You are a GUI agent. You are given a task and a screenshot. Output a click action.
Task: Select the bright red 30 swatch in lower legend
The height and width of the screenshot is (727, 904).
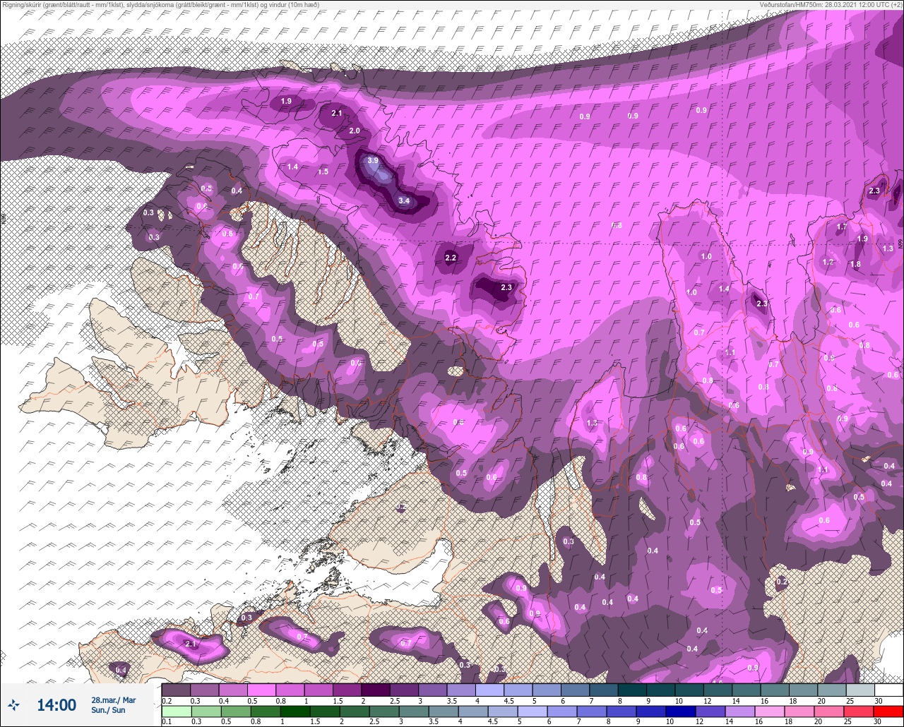coord(888,711)
